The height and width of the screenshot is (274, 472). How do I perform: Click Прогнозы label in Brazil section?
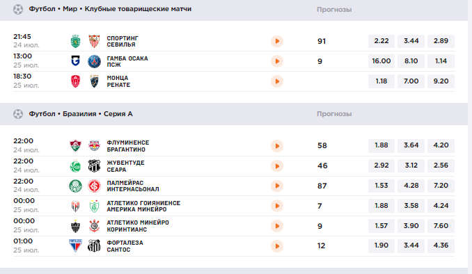click(x=334, y=114)
